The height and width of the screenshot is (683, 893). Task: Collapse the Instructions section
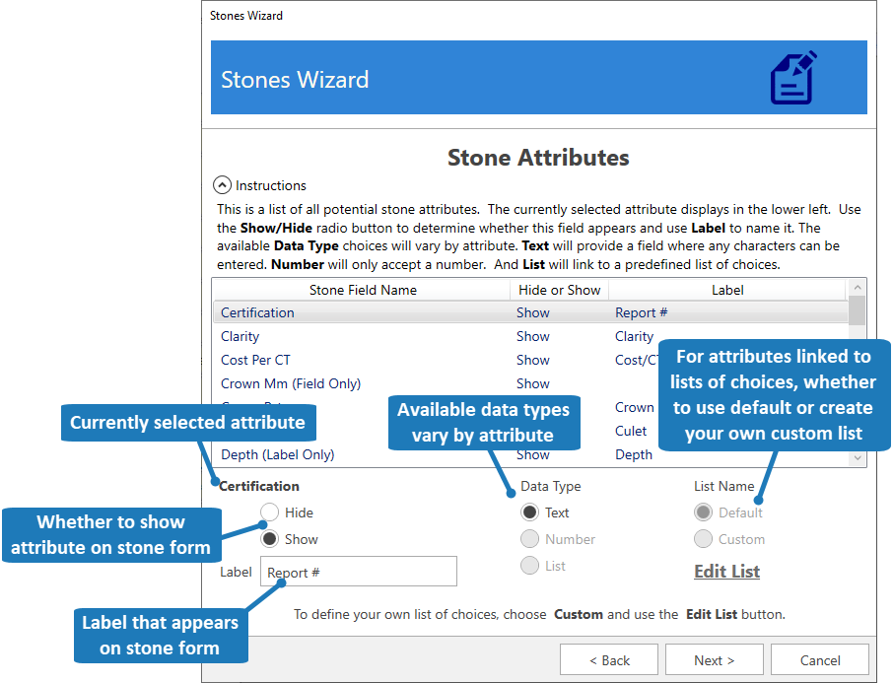point(223,185)
